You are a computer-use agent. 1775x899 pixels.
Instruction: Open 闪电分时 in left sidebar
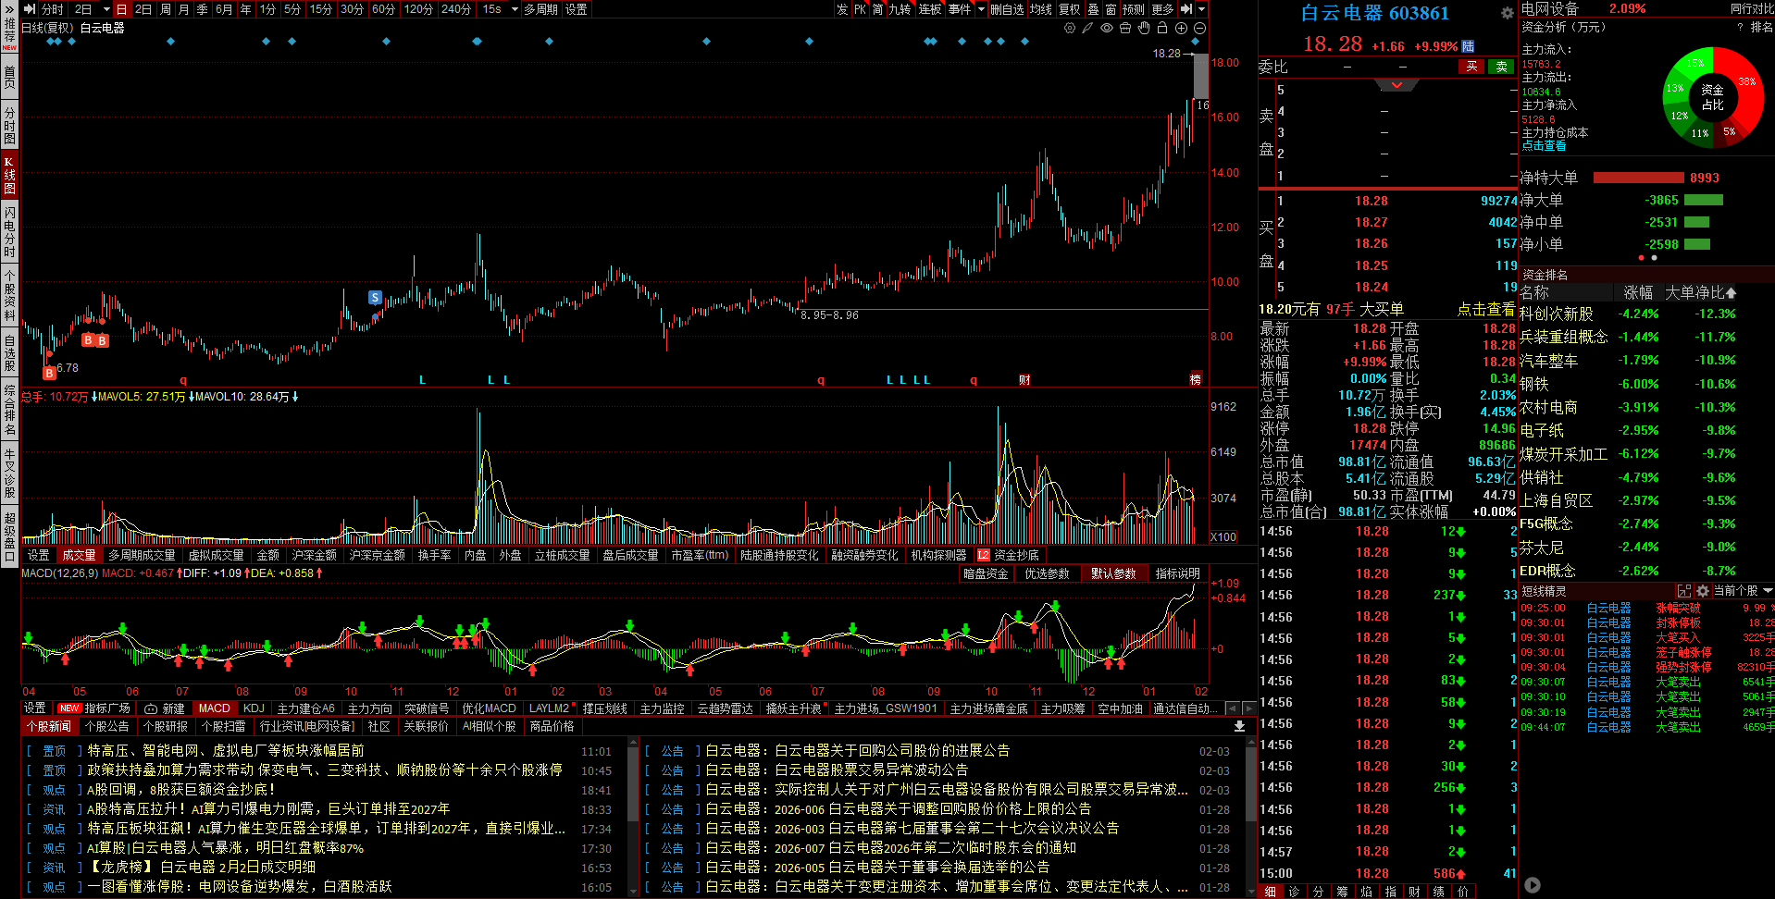9,232
